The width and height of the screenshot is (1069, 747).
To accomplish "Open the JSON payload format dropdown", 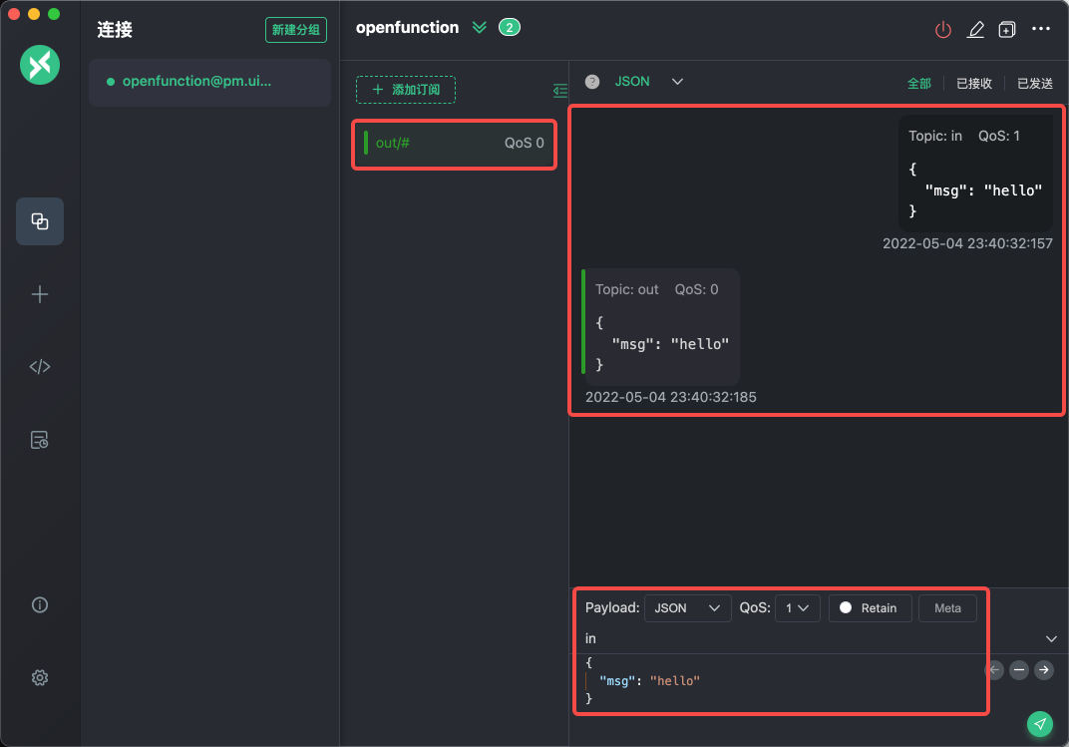I will click(687, 607).
